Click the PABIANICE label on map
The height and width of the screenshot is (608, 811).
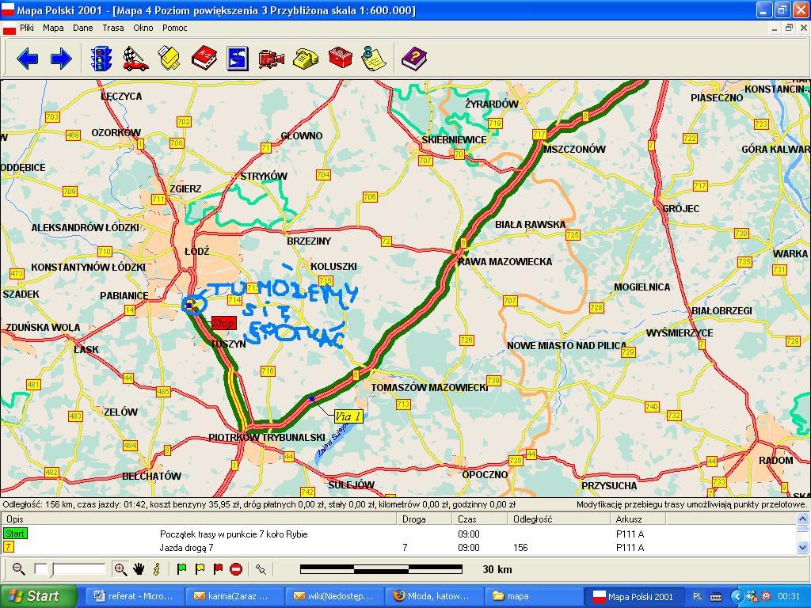[124, 296]
